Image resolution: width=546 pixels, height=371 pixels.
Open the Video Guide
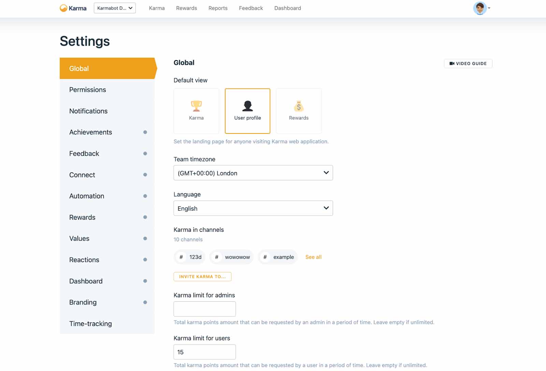pos(468,63)
